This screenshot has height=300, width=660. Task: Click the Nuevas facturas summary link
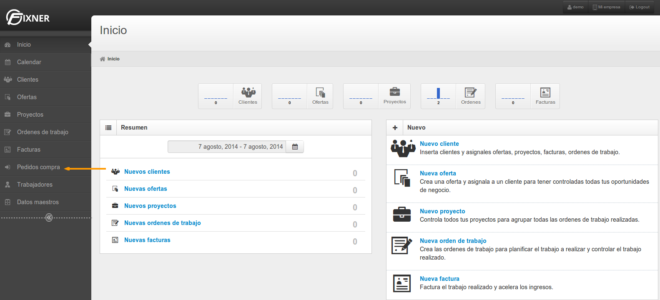pos(147,240)
